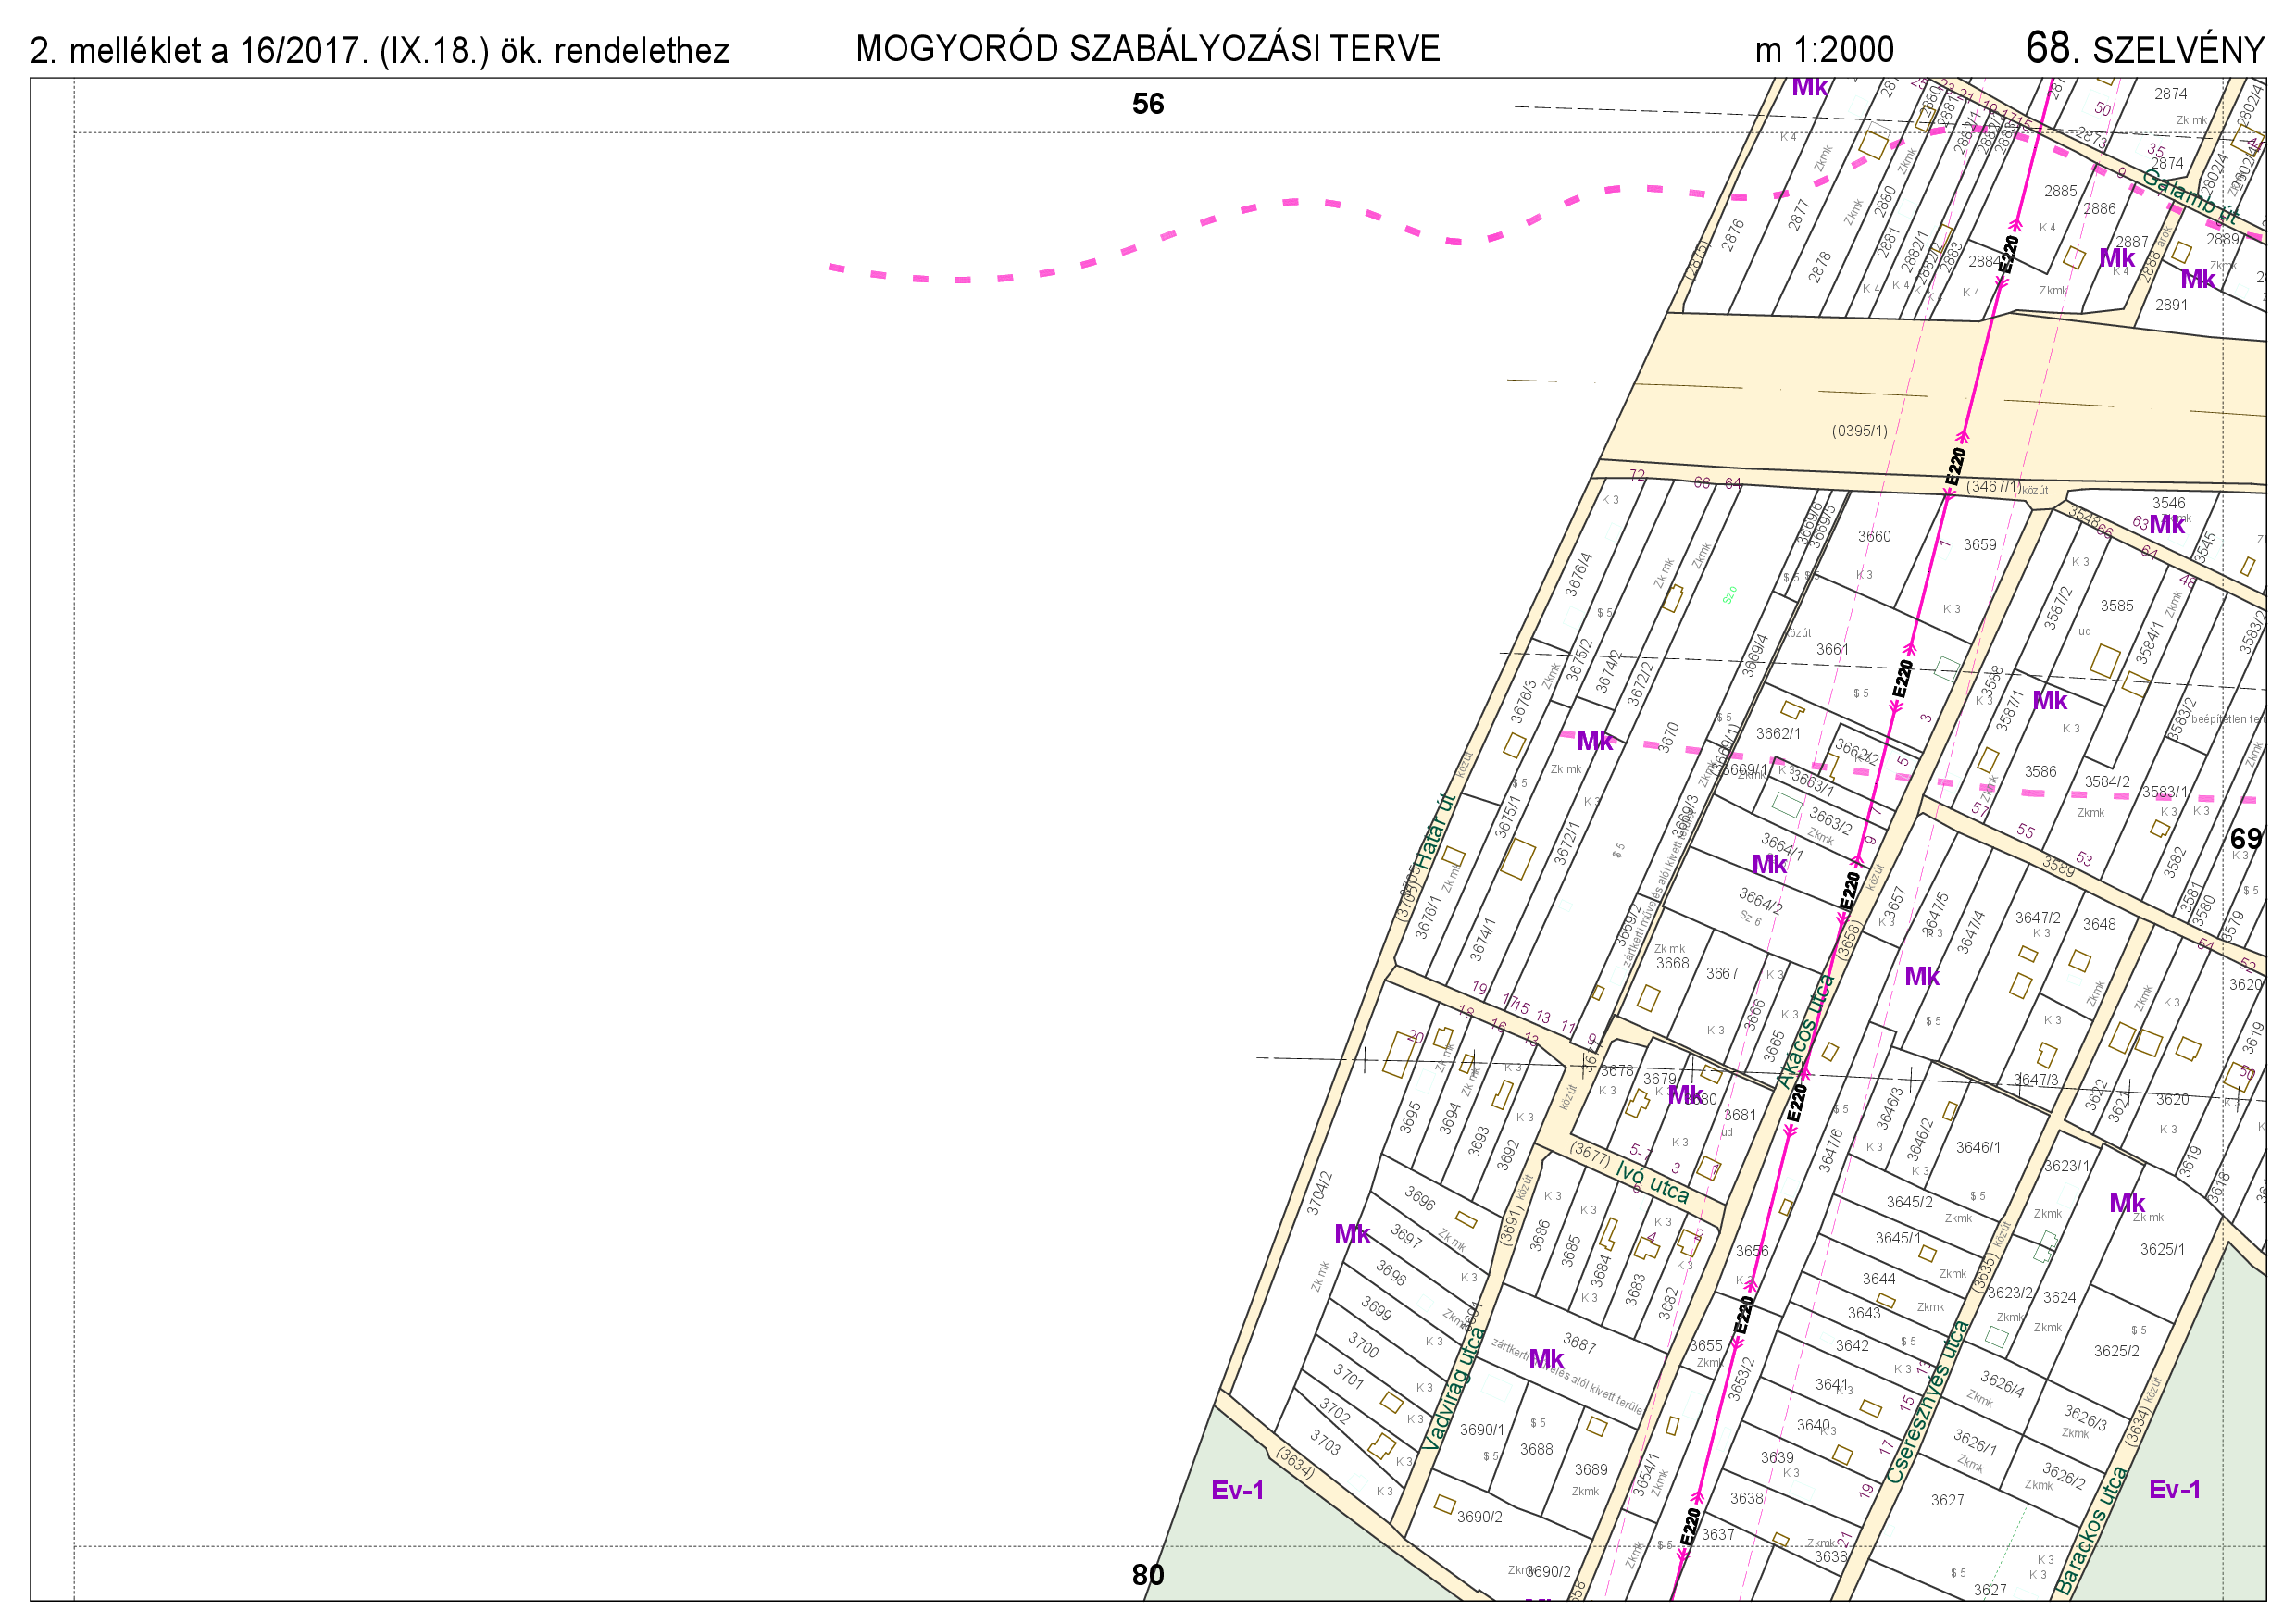Click the 'Határ út' street label
Image resolution: width=2296 pixels, height=1624 pixels.
[1434, 833]
